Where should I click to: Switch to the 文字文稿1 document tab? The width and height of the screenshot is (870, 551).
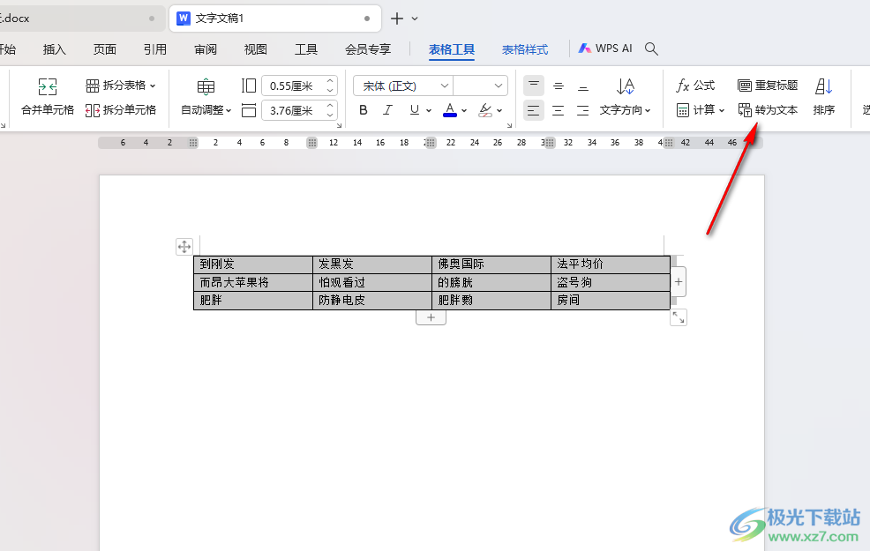(275, 19)
